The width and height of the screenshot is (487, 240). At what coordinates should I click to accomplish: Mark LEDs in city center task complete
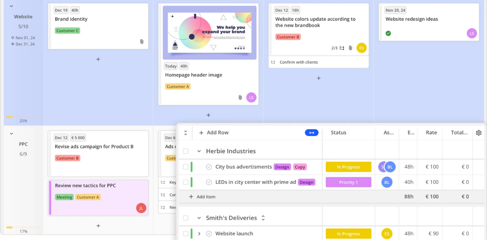point(209,182)
